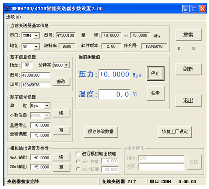
Task: Click the 20mA输出 input field
Action: coord(40,167)
